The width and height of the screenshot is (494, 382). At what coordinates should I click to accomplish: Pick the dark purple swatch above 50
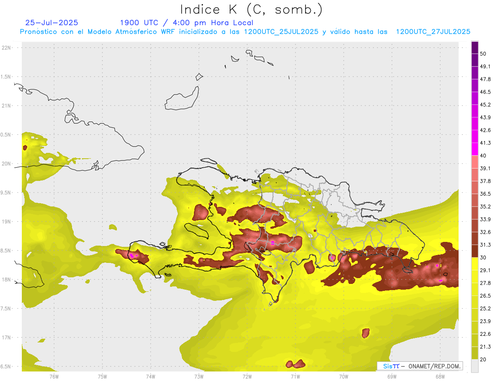point(475,47)
